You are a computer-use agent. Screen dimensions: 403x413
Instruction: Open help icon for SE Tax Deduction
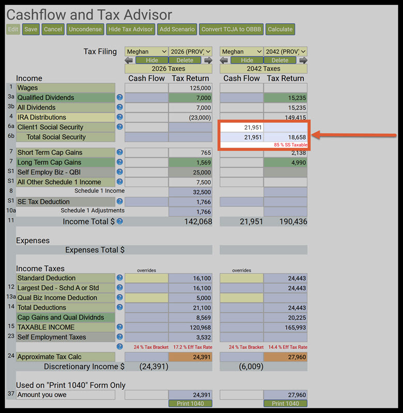[x=120, y=201]
